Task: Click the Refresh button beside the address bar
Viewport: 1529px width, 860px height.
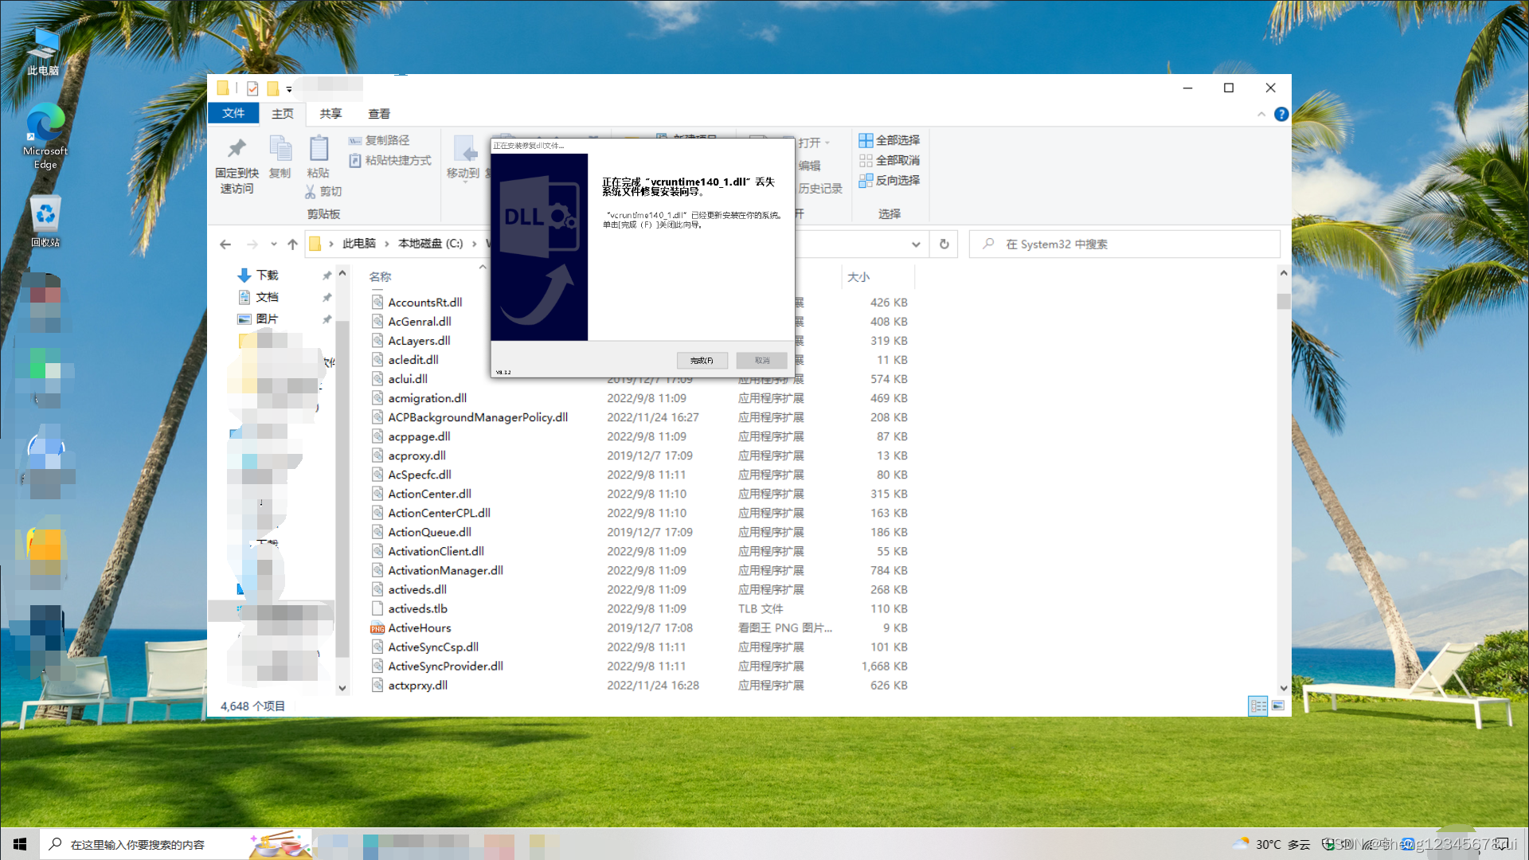Action: [944, 244]
